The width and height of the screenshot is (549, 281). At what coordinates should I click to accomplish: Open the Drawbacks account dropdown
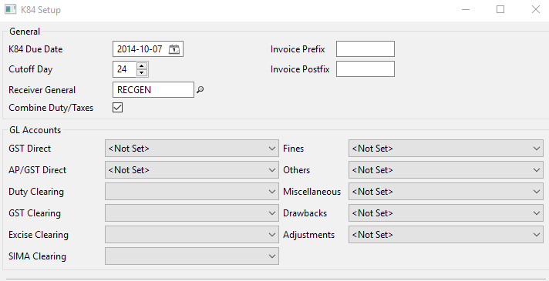tap(446, 213)
